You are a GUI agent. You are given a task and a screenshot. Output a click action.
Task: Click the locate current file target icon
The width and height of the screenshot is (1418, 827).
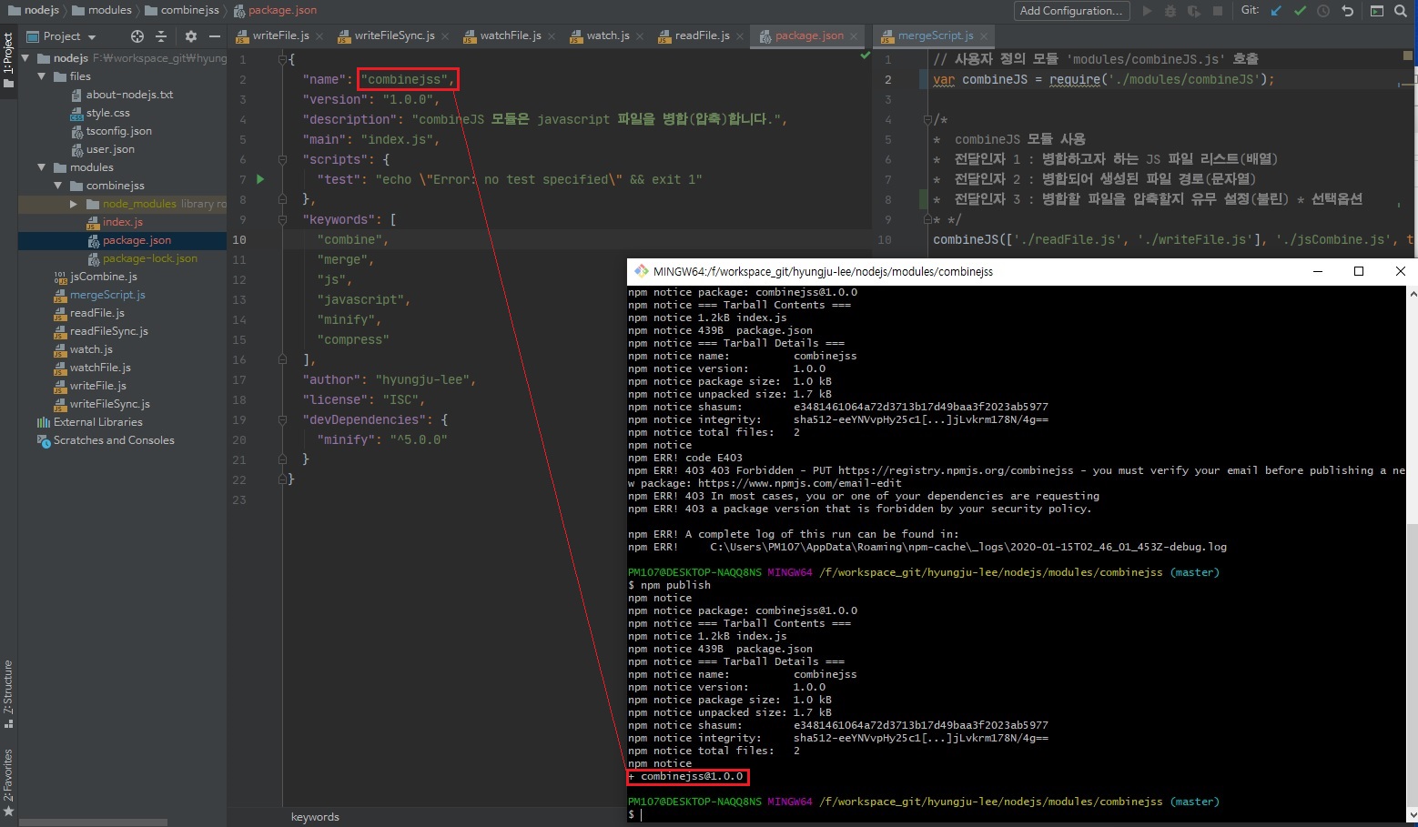pyautogui.click(x=137, y=36)
